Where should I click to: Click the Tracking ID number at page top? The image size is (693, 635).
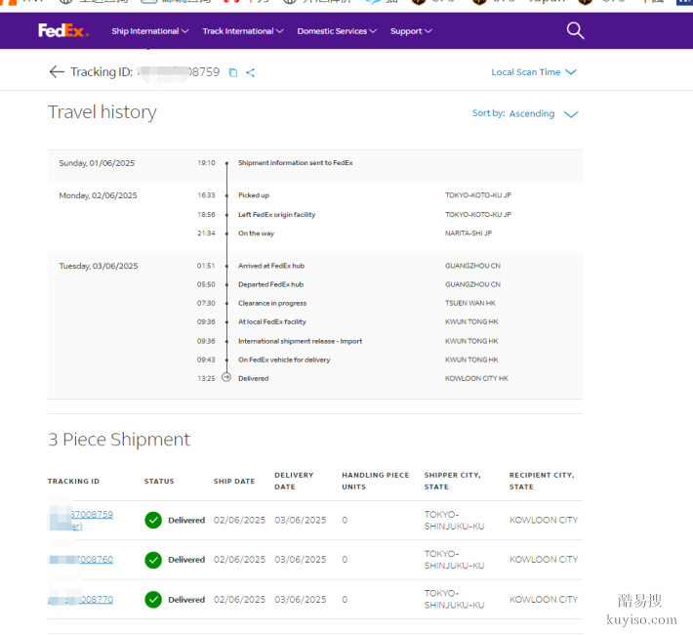(179, 72)
